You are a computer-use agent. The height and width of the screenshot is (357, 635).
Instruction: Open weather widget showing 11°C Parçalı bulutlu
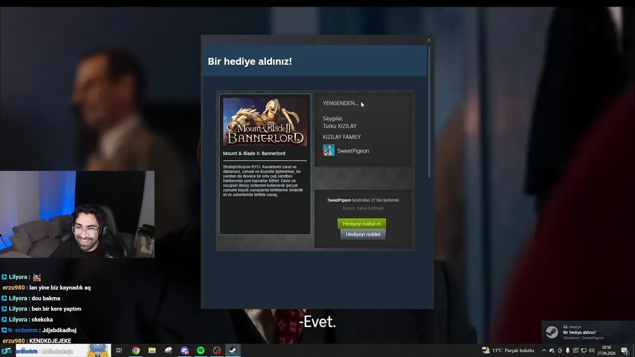tap(508, 351)
